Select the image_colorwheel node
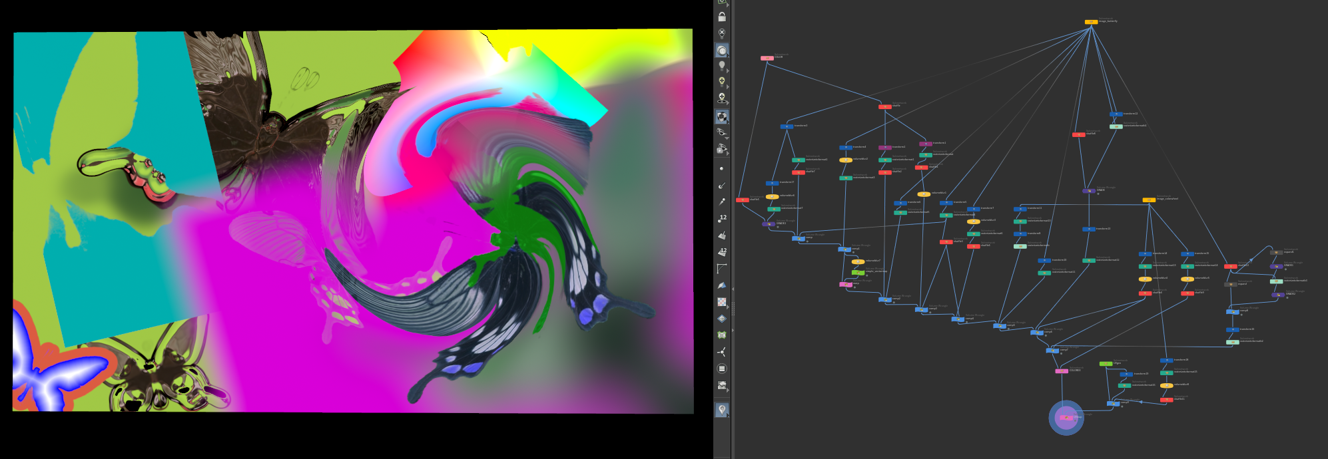This screenshot has width=1328, height=459. pos(1149,200)
